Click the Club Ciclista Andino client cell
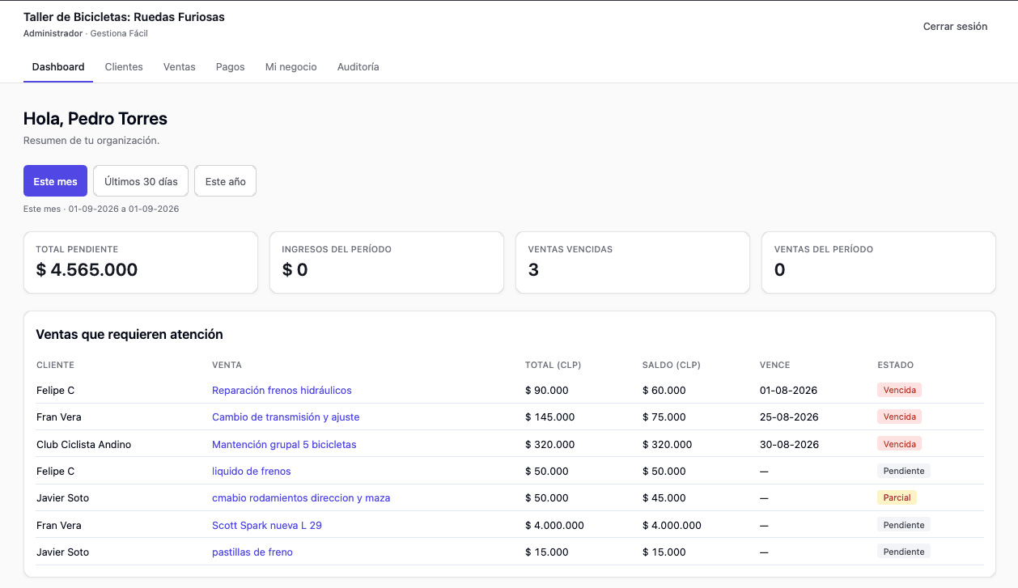The image size is (1018, 588). 83,445
